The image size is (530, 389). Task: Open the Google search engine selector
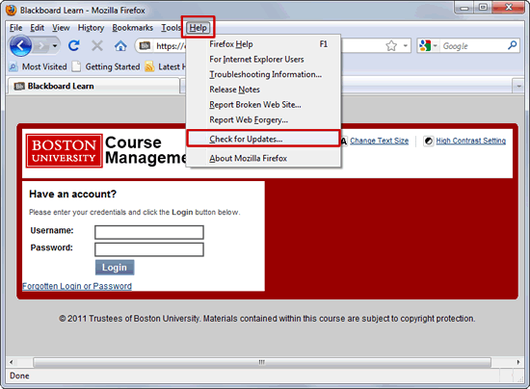click(x=428, y=45)
